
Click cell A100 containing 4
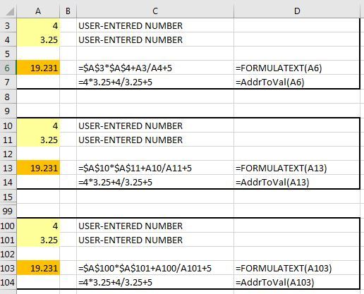click(x=38, y=226)
